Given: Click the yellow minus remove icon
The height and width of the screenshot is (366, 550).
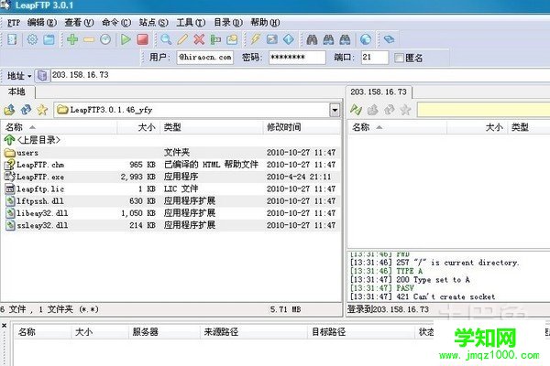Looking at the screenshot, I should pyautogui.click(x=89, y=39).
